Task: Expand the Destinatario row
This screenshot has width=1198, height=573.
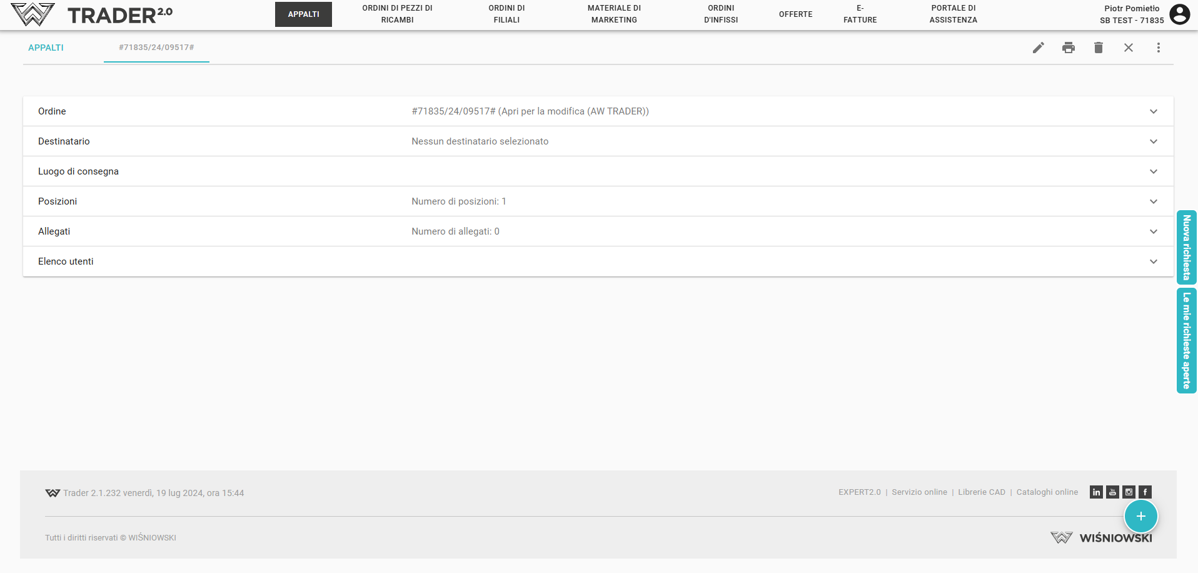Action: click(x=1153, y=141)
